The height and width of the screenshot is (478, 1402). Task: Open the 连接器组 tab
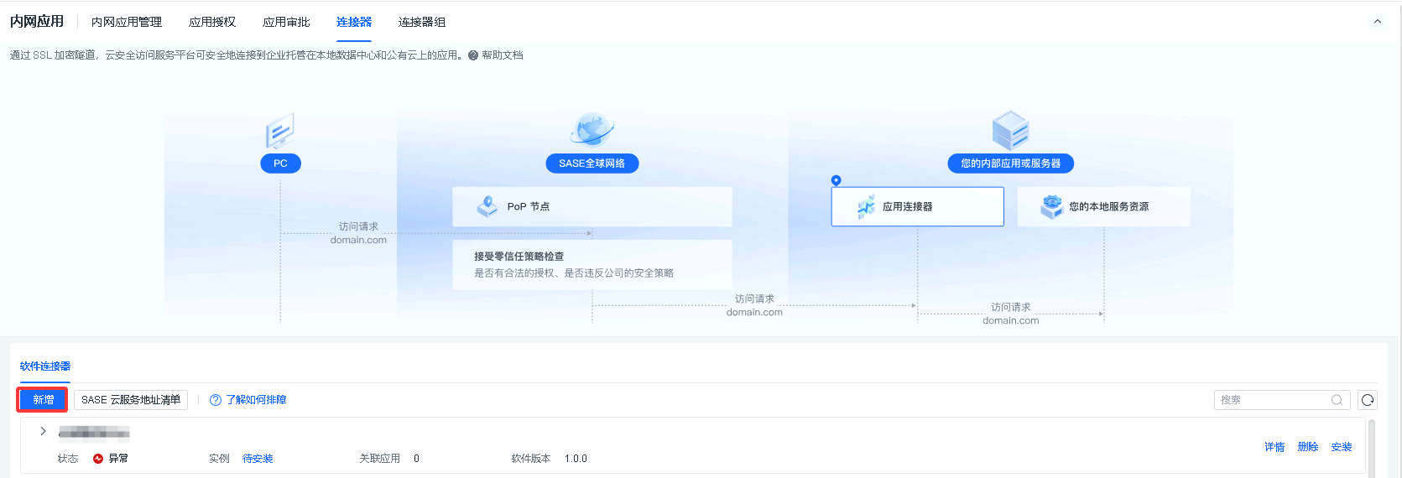[x=422, y=22]
